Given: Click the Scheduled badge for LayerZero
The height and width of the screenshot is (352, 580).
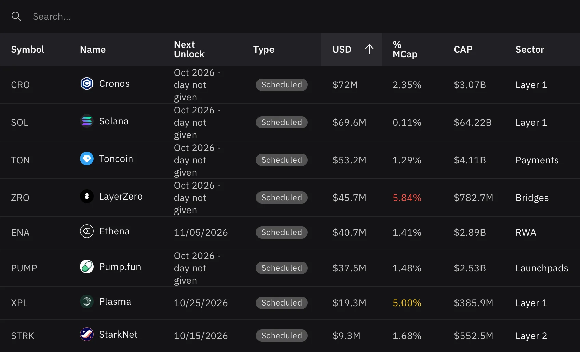Looking at the screenshot, I should (282, 198).
